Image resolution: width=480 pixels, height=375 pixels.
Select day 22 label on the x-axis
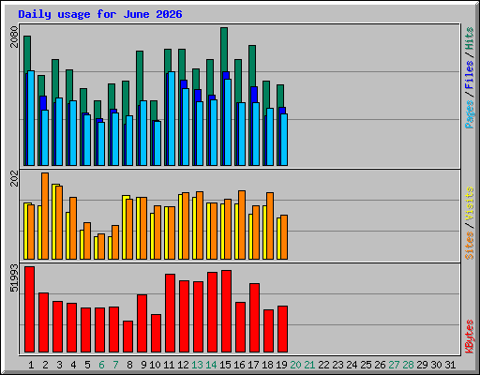pyautogui.click(x=323, y=365)
